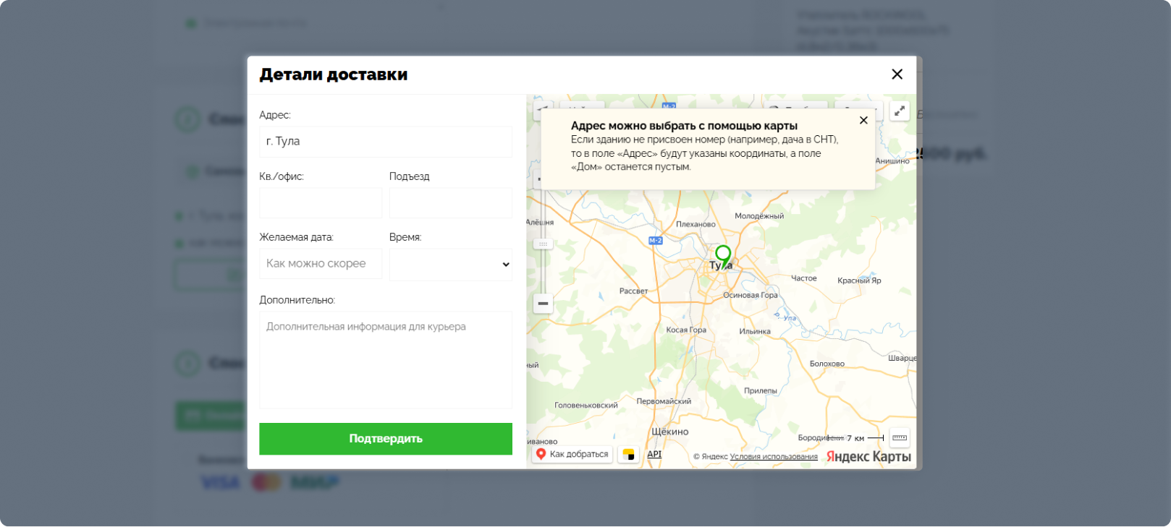Screen dimensions: 1171x527
Task: Click the Как добраться directions button
Action: click(572, 454)
